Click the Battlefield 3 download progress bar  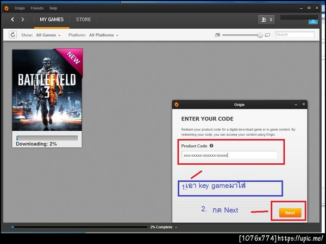pos(47,138)
